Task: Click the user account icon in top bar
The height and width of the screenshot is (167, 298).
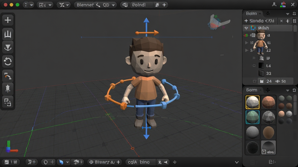Action: [283, 5]
